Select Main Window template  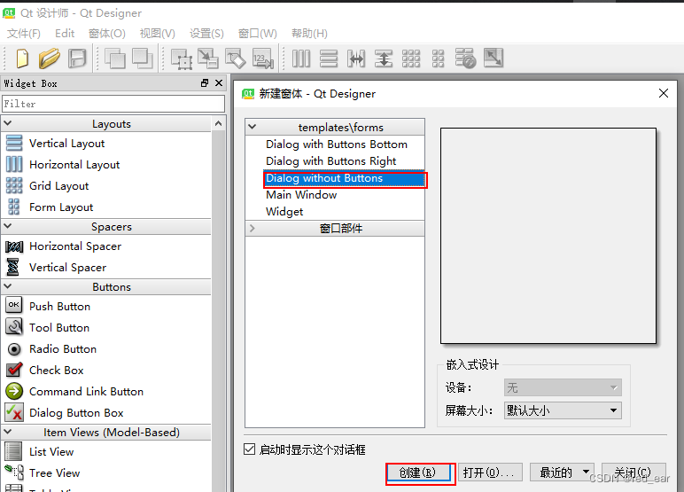301,195
